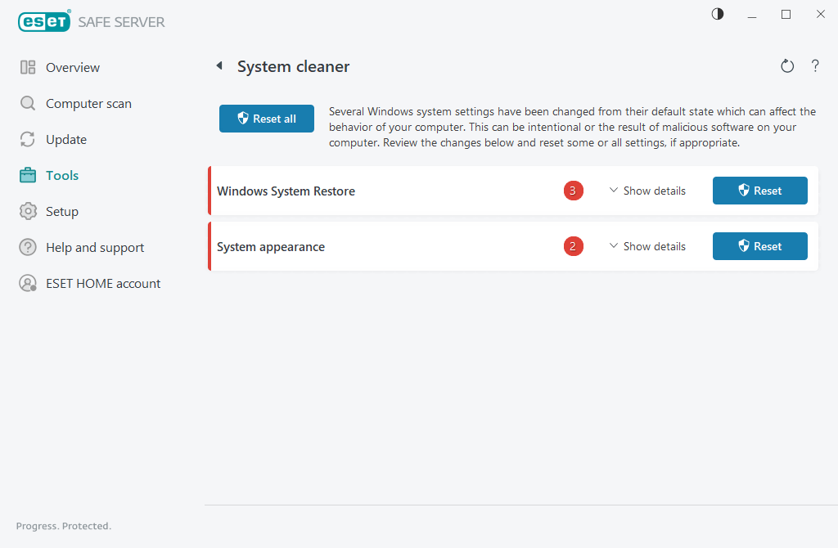Open the Setup section
This screenshot has height=548, width=838.
click(x=62, y=212)
